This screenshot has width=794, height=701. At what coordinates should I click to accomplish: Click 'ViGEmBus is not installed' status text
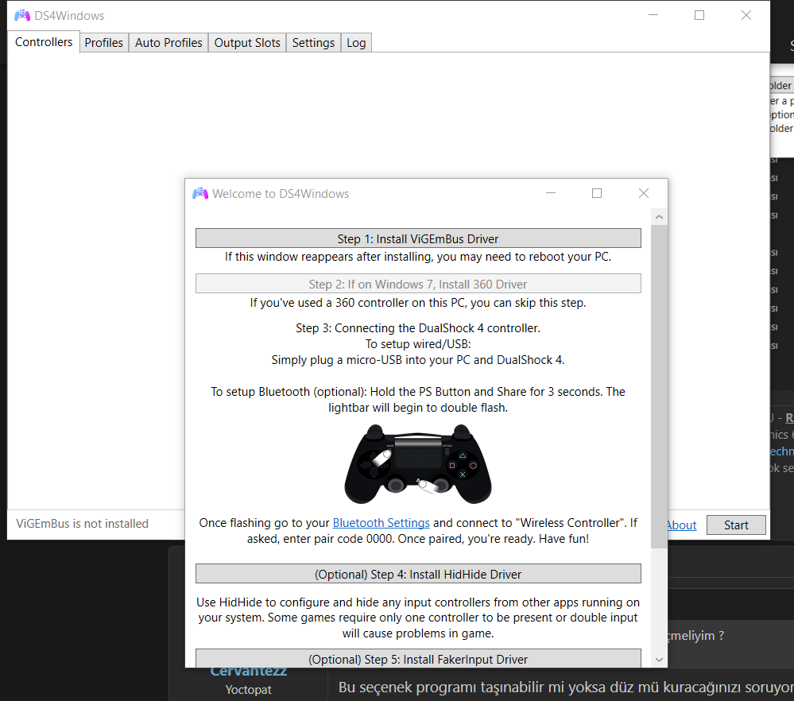(x=82, y=524)
